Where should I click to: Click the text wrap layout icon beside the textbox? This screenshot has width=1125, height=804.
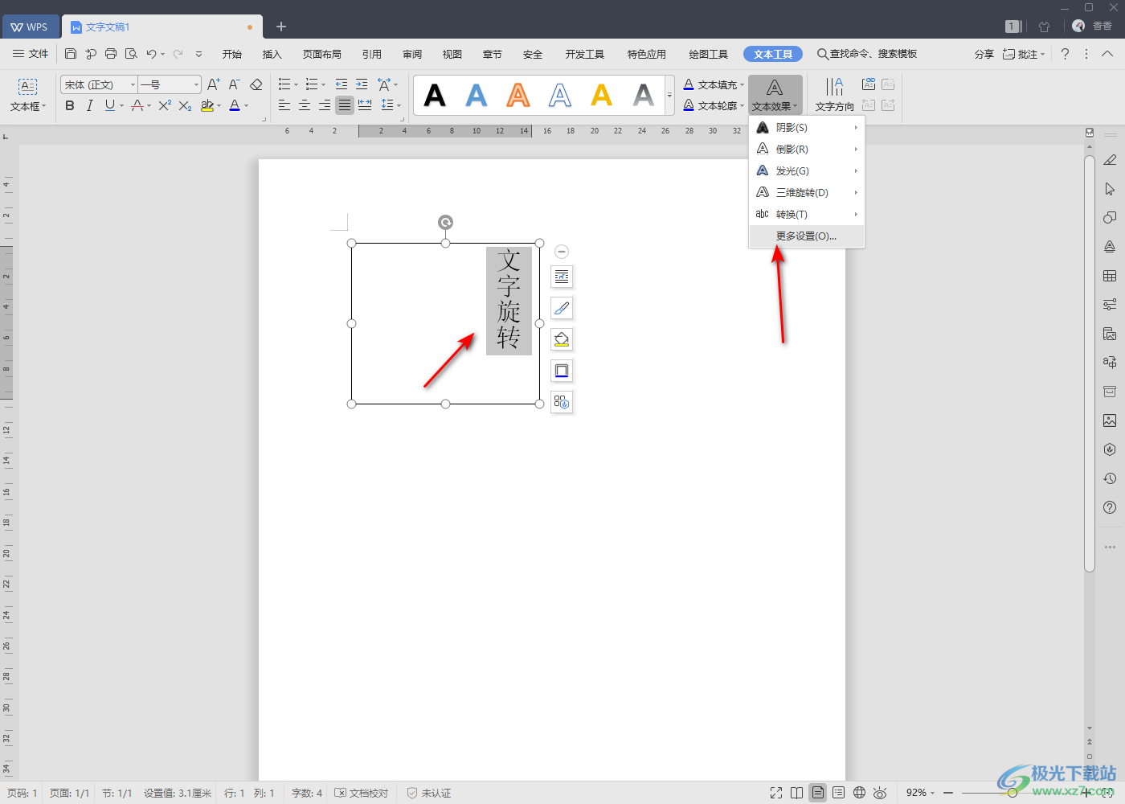(x=562, y=277)
